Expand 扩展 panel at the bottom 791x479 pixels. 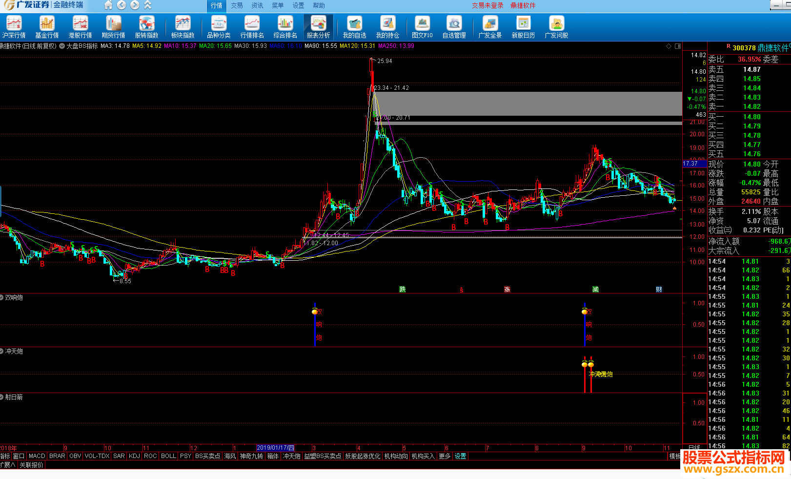tap(7, 465)
